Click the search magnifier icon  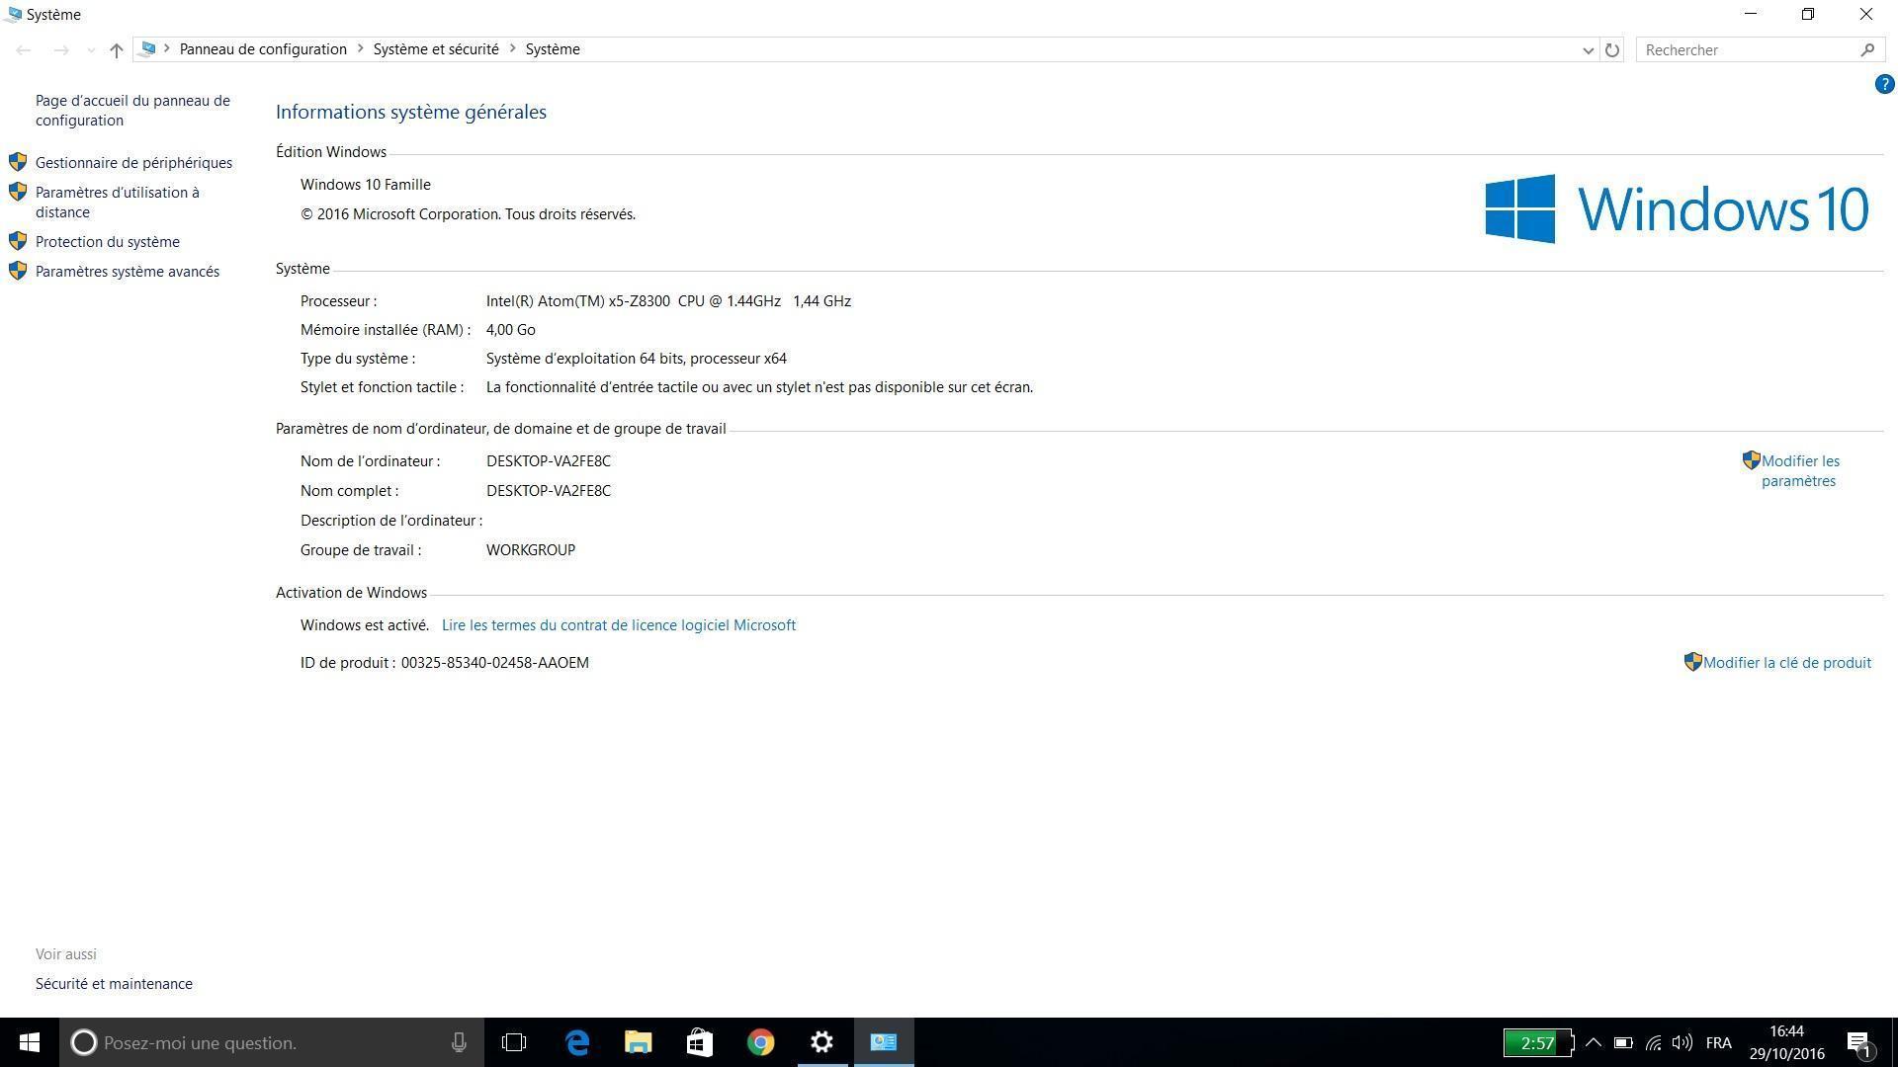[1867, 49]
